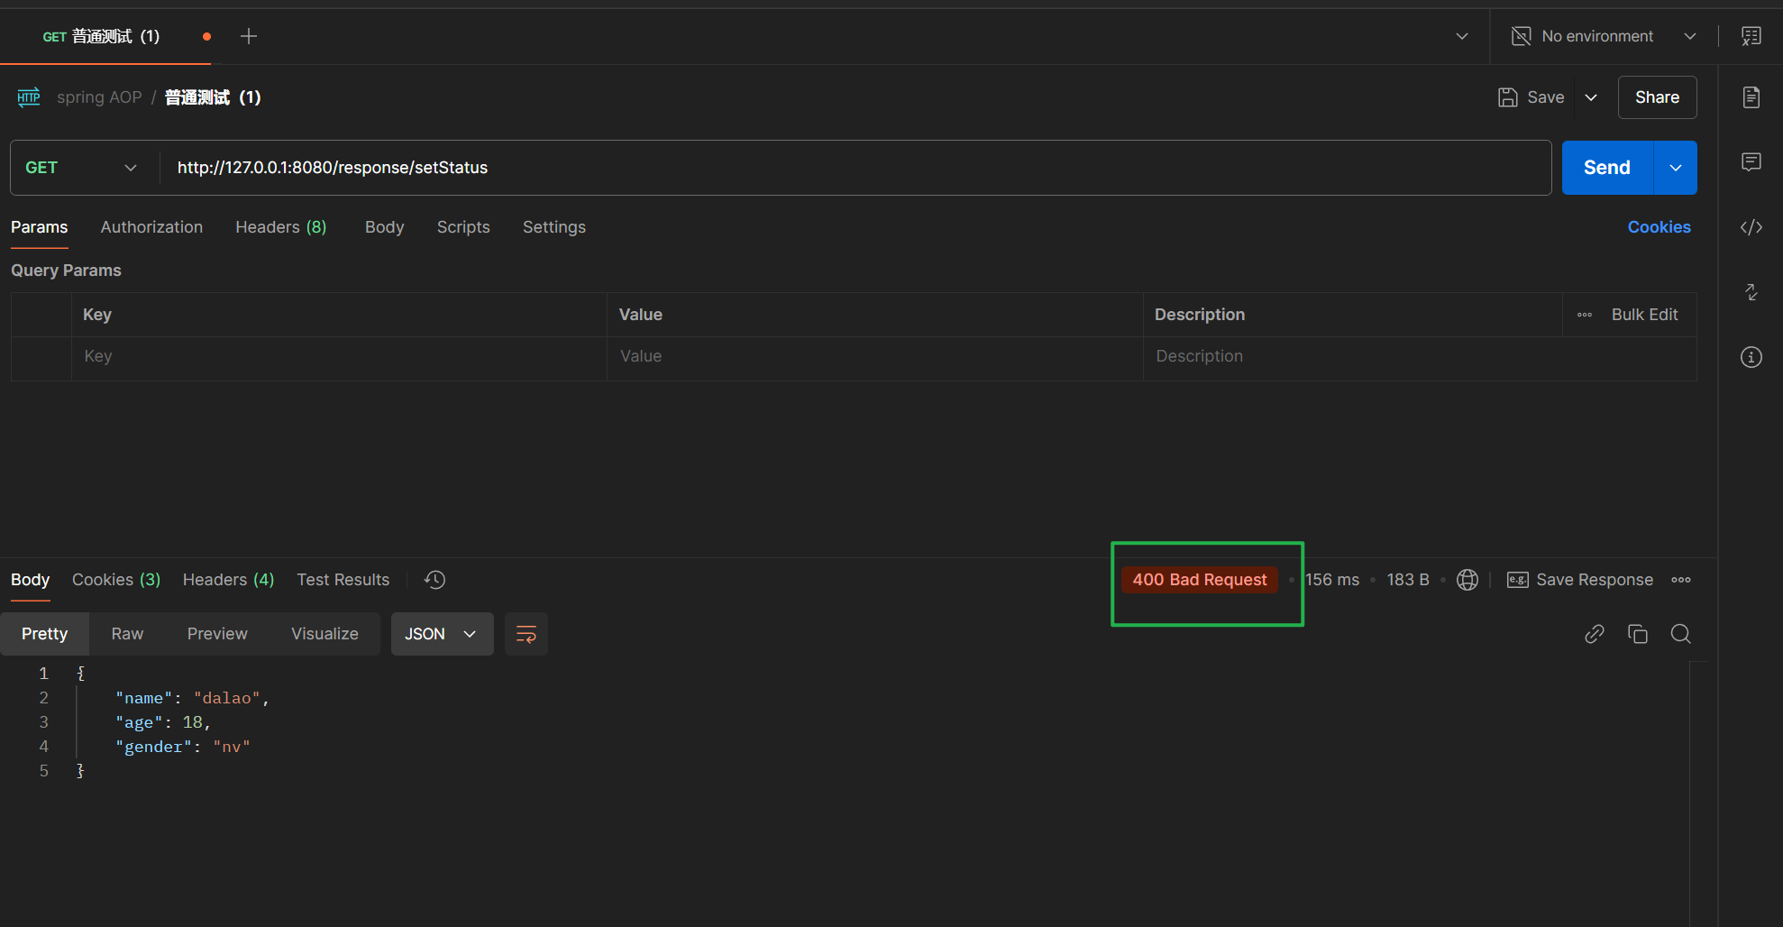Switch to Params tab
This screenshot has height=927, width=1783.
[x=40, y=227]
